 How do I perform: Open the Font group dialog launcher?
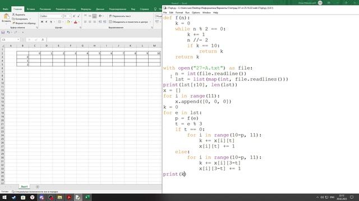point(81,27)
